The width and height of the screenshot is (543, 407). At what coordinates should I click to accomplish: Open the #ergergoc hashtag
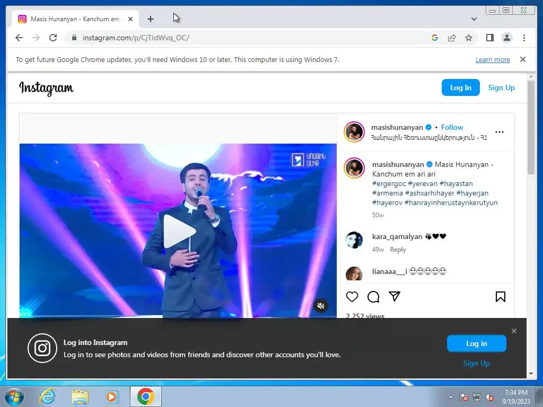coord(389,184)
